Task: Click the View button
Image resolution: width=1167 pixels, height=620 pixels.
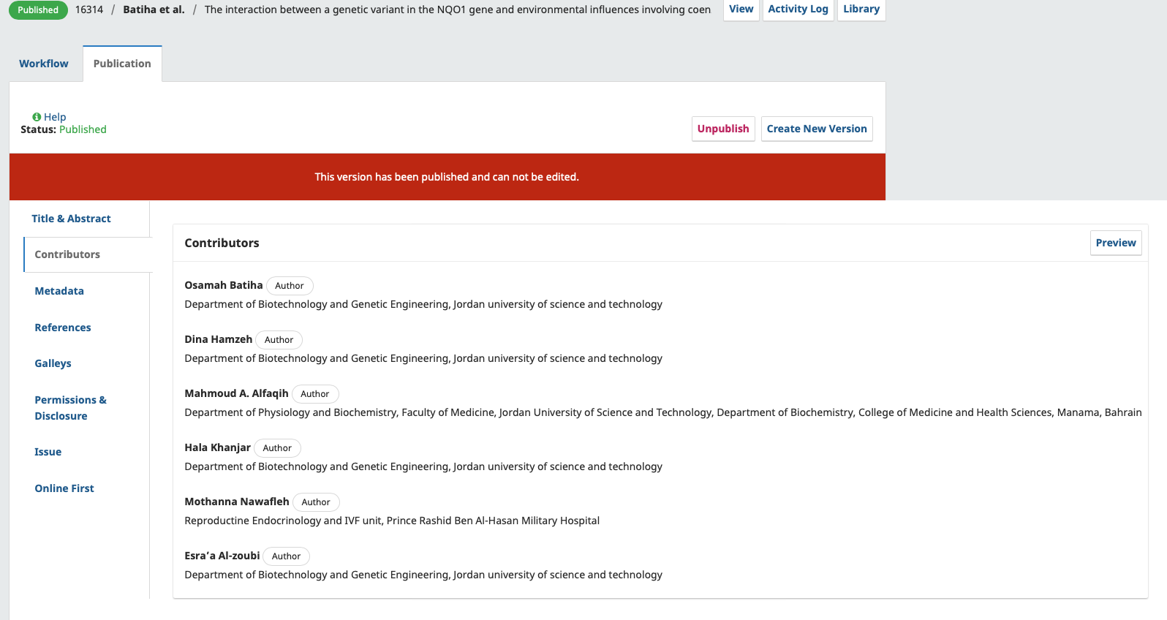Action: coord(741,10)
